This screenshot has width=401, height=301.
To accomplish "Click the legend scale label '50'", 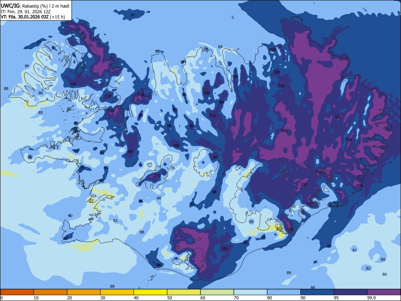I will [170, 298].
